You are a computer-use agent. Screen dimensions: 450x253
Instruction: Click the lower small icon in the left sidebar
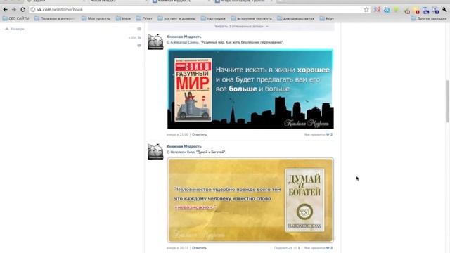coord(139,45)
